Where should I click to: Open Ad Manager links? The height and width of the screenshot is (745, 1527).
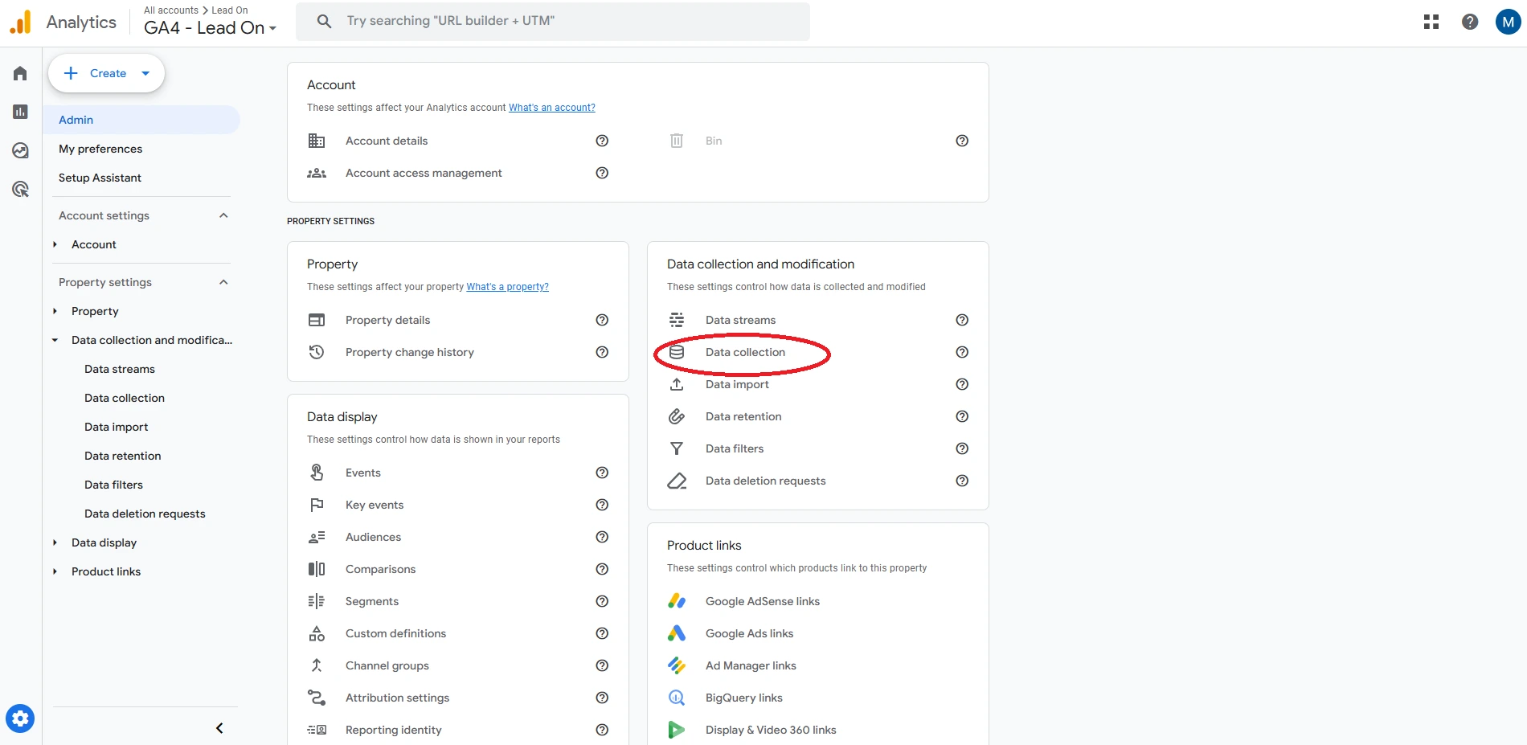pos(751,665)
